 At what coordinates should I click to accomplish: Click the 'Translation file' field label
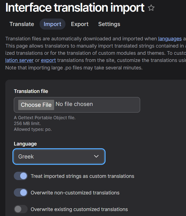pyautogui.click(x=31, y=91)
